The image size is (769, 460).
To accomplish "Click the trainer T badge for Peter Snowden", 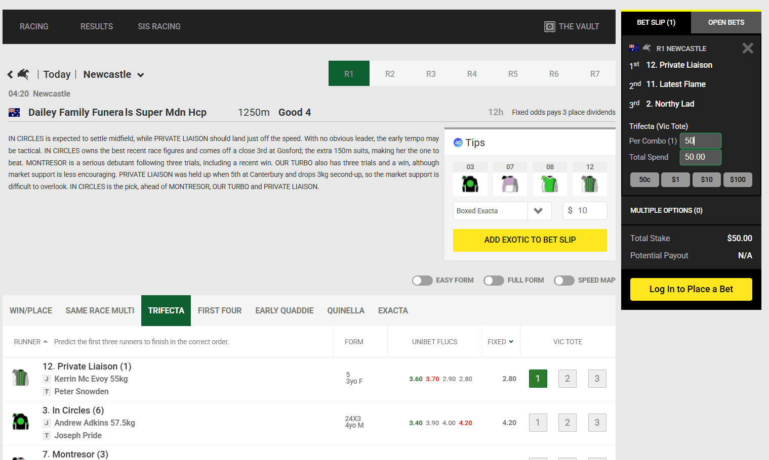I will tap(47, 392).
